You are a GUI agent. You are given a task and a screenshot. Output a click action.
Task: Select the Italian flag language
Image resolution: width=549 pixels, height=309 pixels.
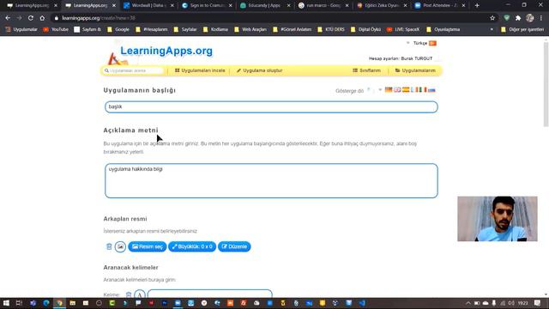[x=423, y=89]
